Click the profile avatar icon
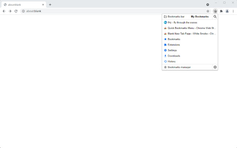 (x=227, y=11)
